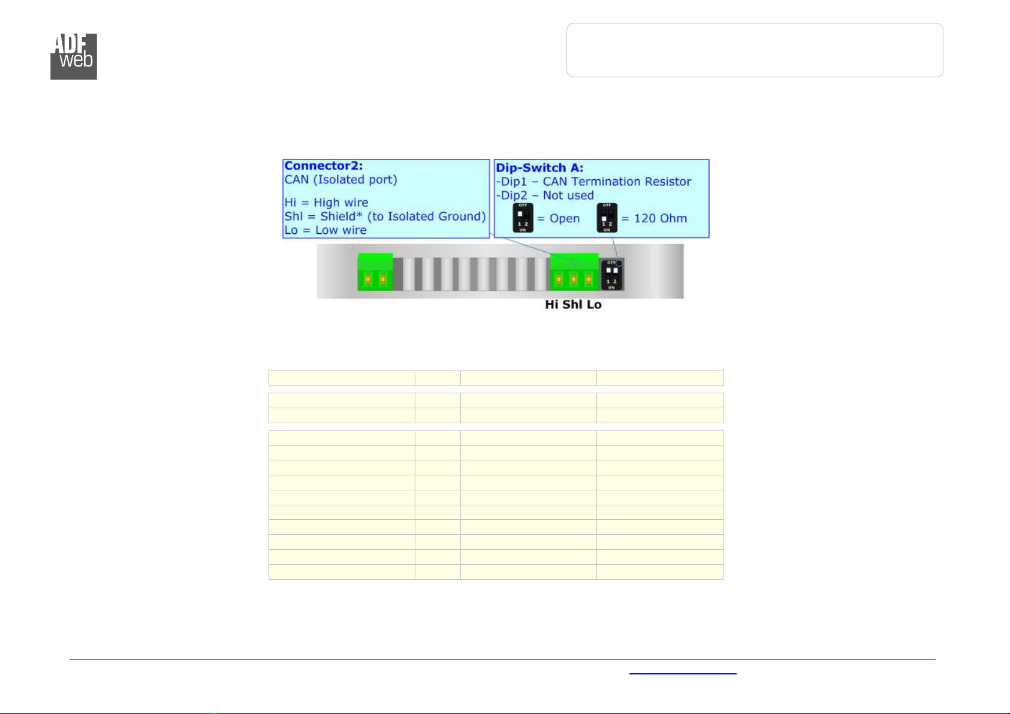This screenshot has width=1010, height=714.
Task: Click 'Shl = Shield* (to Isolated Ground)' line
Action: pos(385,216)
